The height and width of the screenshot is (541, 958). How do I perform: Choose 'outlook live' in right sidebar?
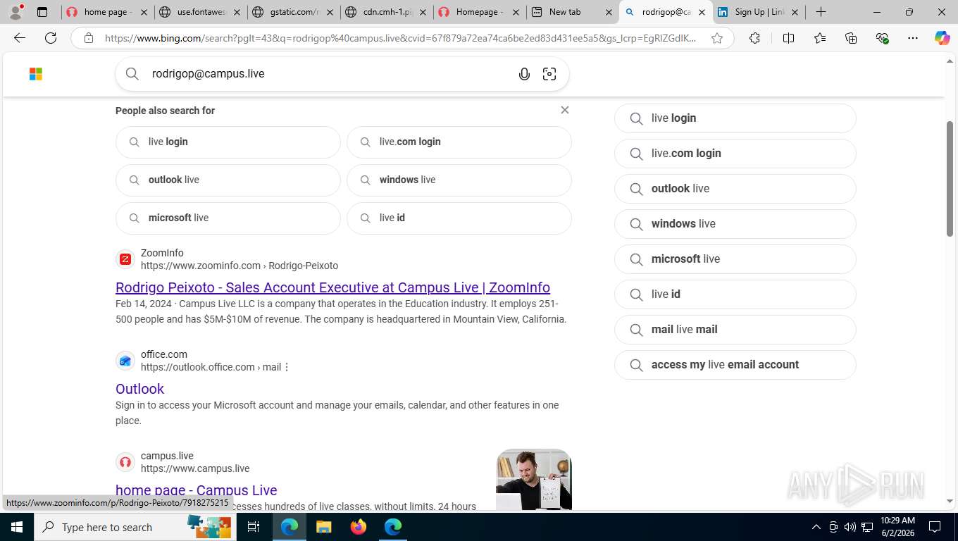pos(735,189)
